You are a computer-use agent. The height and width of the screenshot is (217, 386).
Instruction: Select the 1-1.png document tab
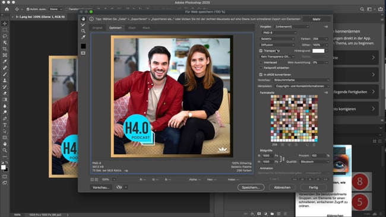[x=40, y=17]
